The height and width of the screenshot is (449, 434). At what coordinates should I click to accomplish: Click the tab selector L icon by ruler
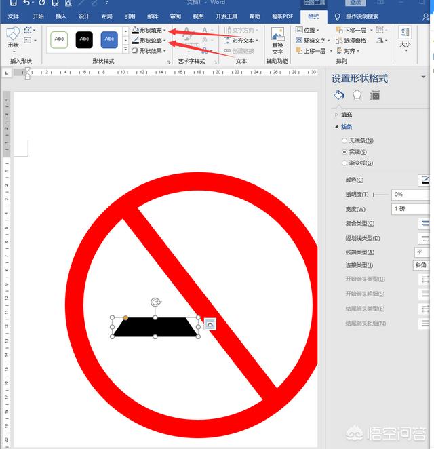point(6,73)
